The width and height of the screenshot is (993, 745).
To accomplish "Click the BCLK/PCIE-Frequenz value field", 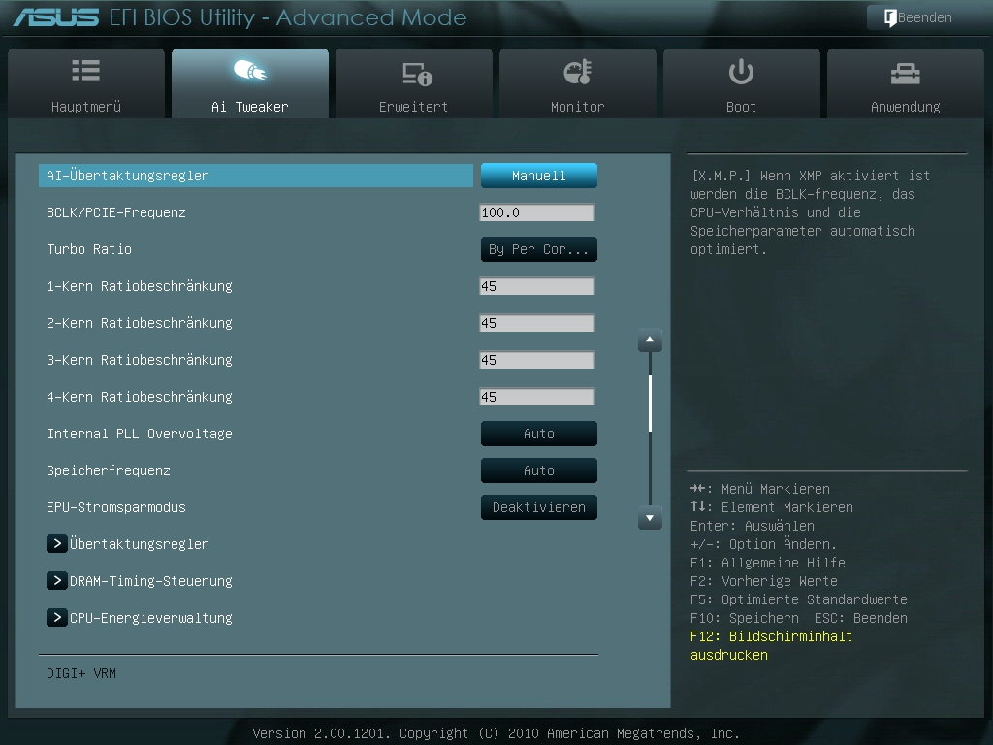I will [x=537, y=212].
